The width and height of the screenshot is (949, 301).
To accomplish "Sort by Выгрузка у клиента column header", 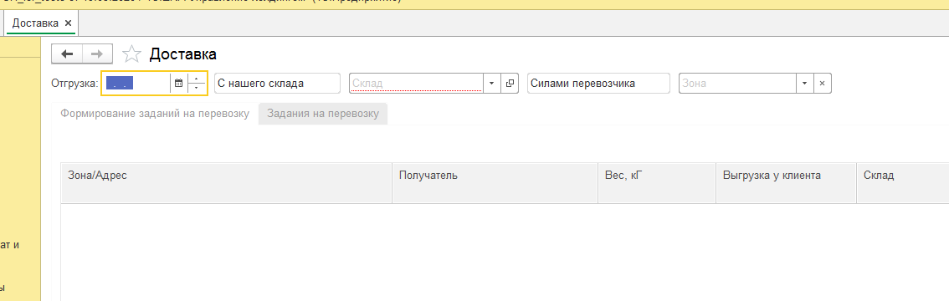I will (x=786, y=182).
